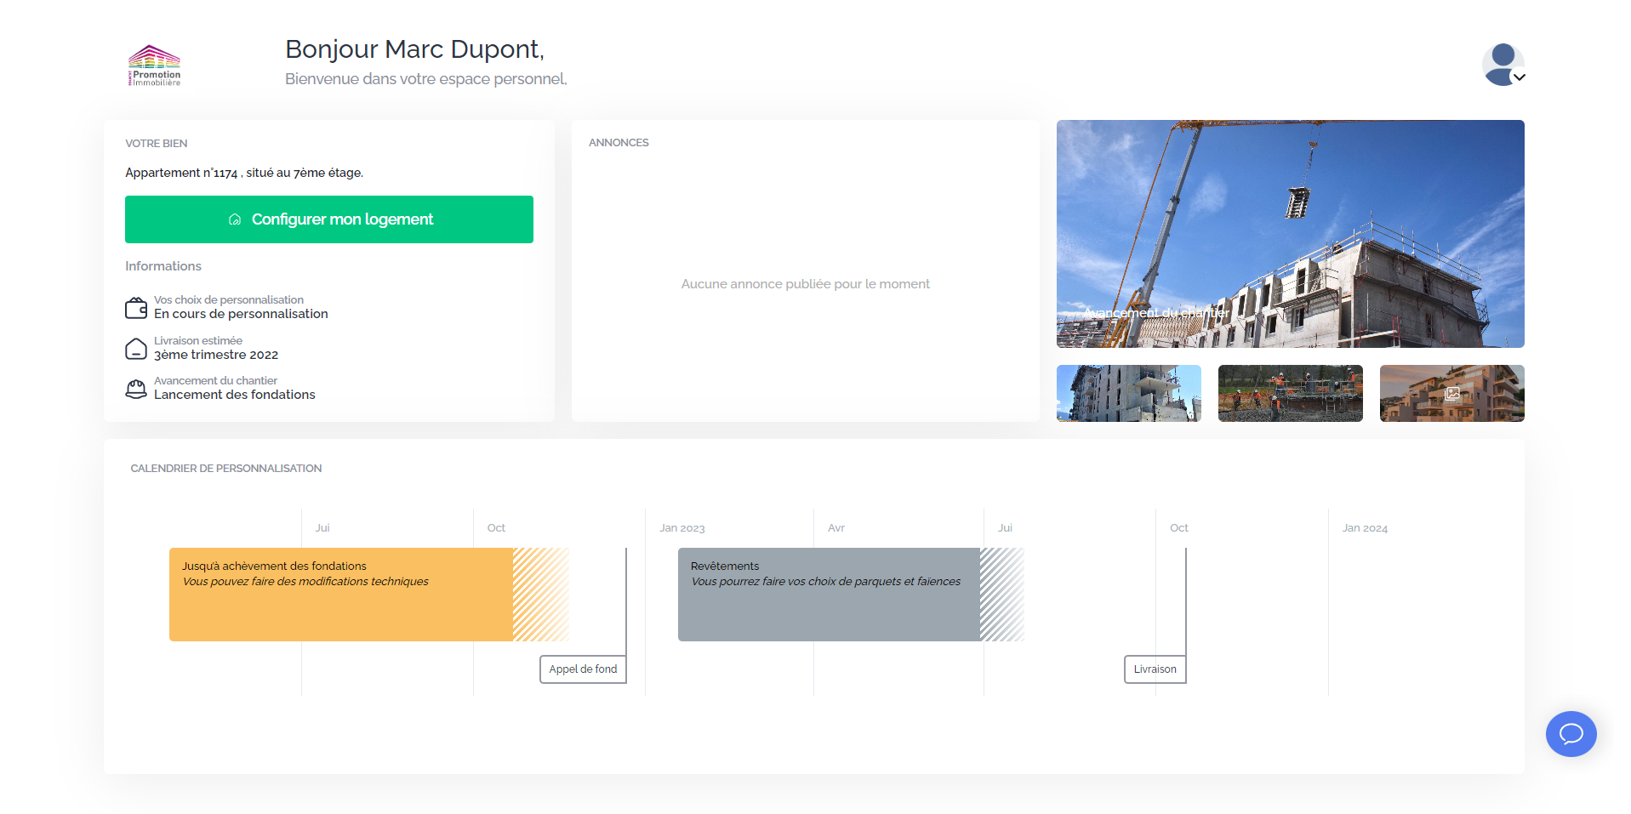The height and width of the screenshot is (814, 1631).
Task: Select the Livraison timeline marker
Action: tap(1155, 669)
